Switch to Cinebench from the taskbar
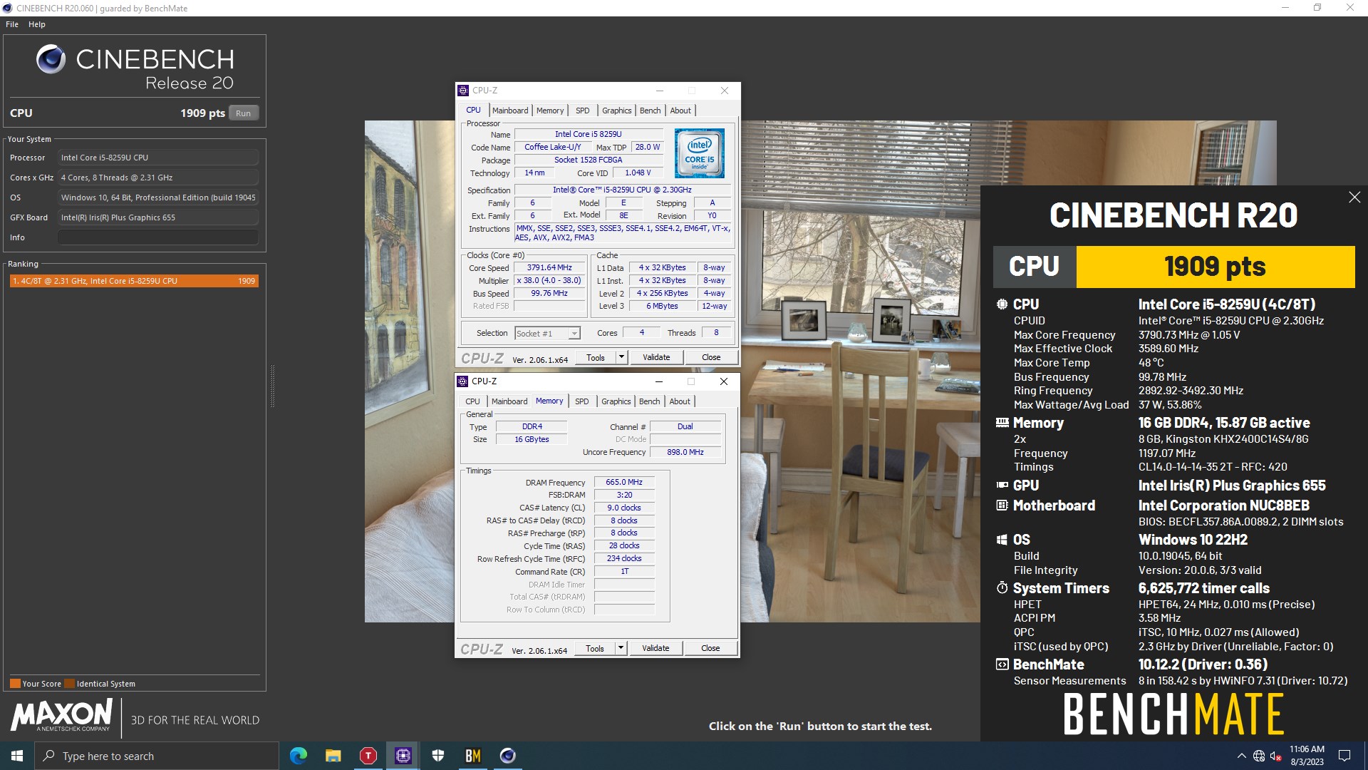Viewport: 1368px width, 770px height. (508, 756)
